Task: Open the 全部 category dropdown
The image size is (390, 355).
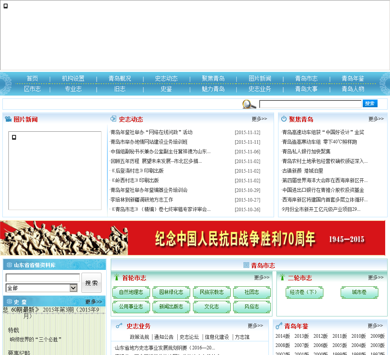Action: 41,288
